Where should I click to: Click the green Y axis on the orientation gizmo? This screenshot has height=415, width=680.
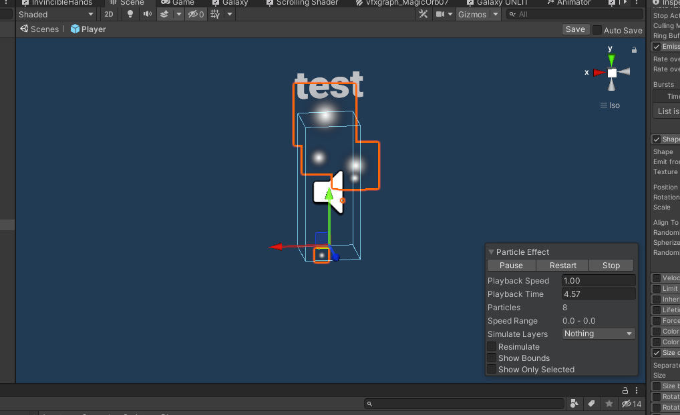(611, 59)
